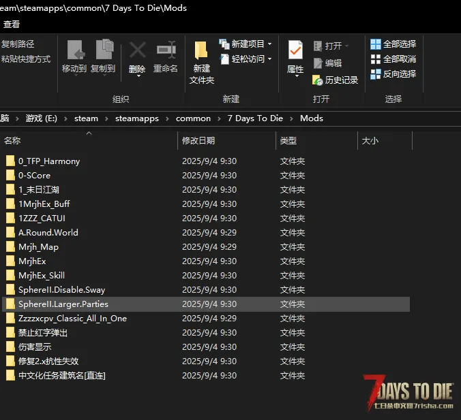
Task: Click the Copy To (复制到) icon
Action: point(104,49)
